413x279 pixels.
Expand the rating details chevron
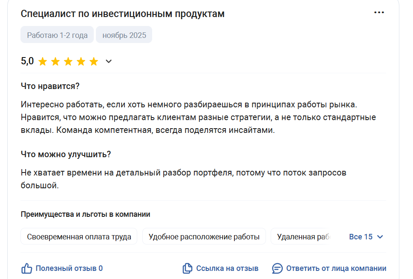109,62
